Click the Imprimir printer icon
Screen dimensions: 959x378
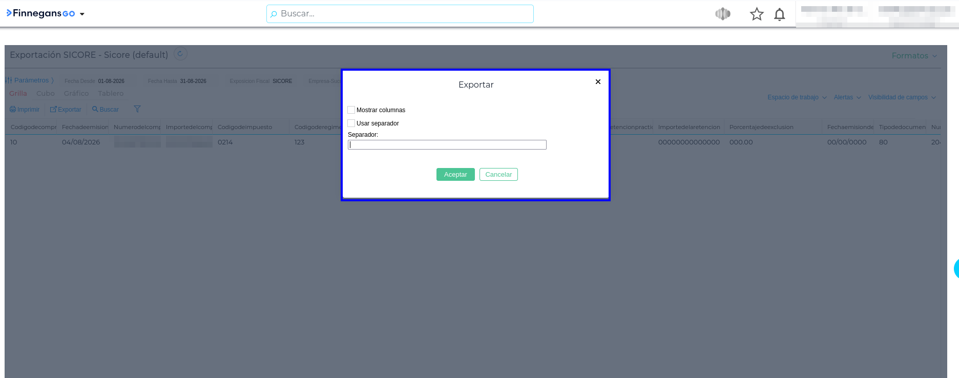(x=13, y=109)
